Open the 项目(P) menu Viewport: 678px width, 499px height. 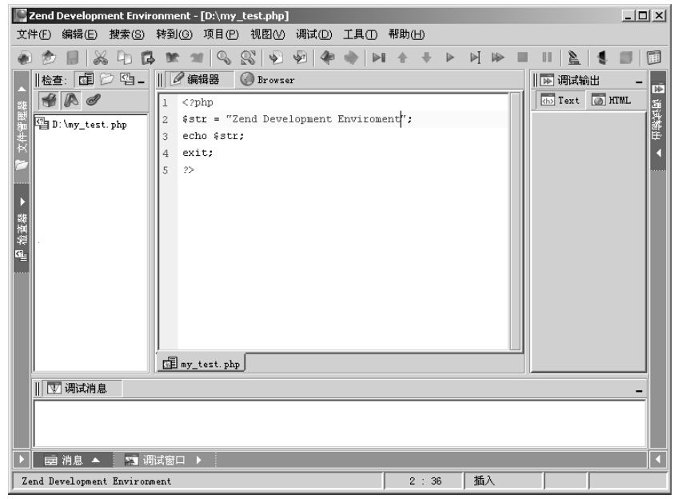point(221,34)
